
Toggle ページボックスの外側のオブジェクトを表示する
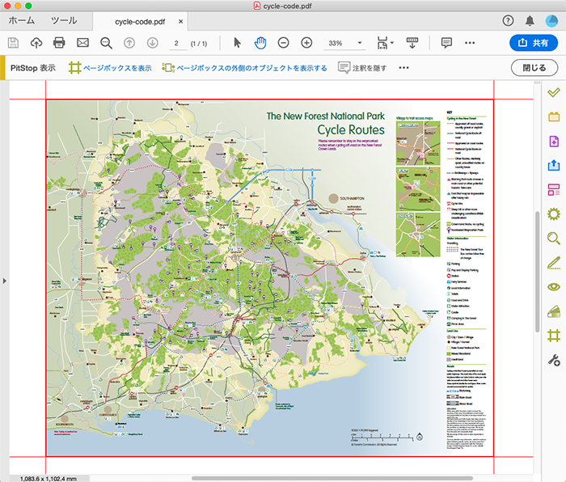click(244, 68)
